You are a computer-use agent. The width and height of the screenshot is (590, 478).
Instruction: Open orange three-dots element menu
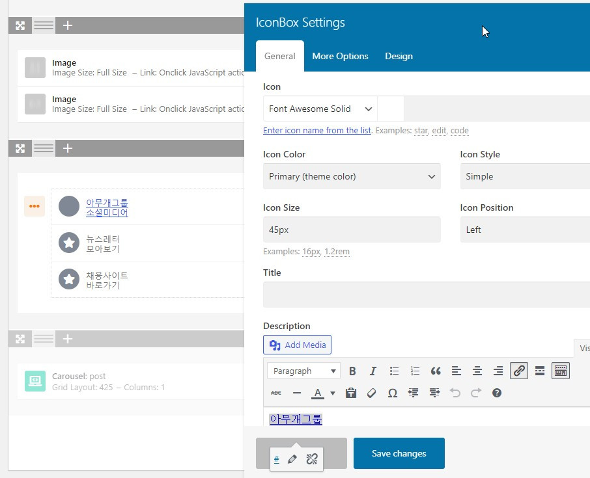[35, 206]
